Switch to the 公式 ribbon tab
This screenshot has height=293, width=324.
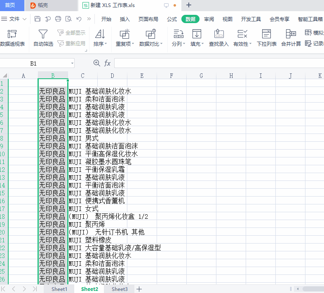click(172, 19)
